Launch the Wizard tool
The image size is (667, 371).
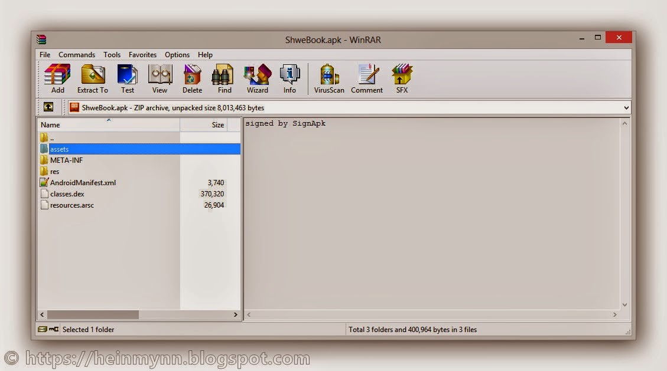coord(258,78)
